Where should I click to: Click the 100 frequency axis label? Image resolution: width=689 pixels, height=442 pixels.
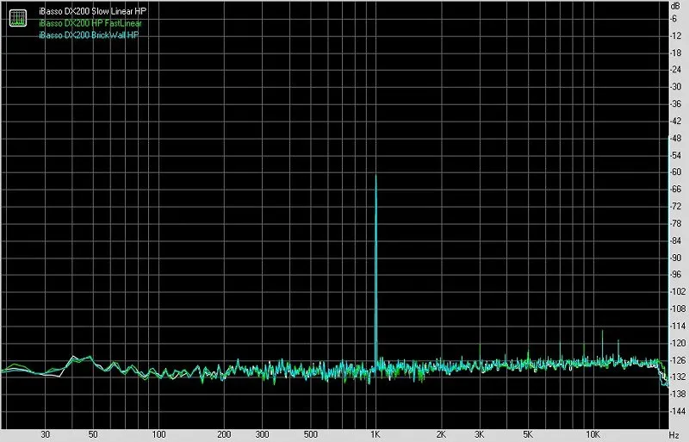pos(158,434)
